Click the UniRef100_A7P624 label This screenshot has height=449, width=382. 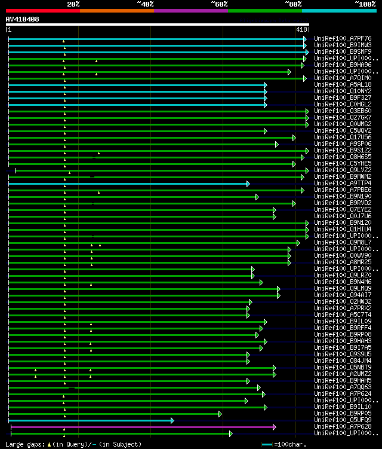(x=343, y=394)
